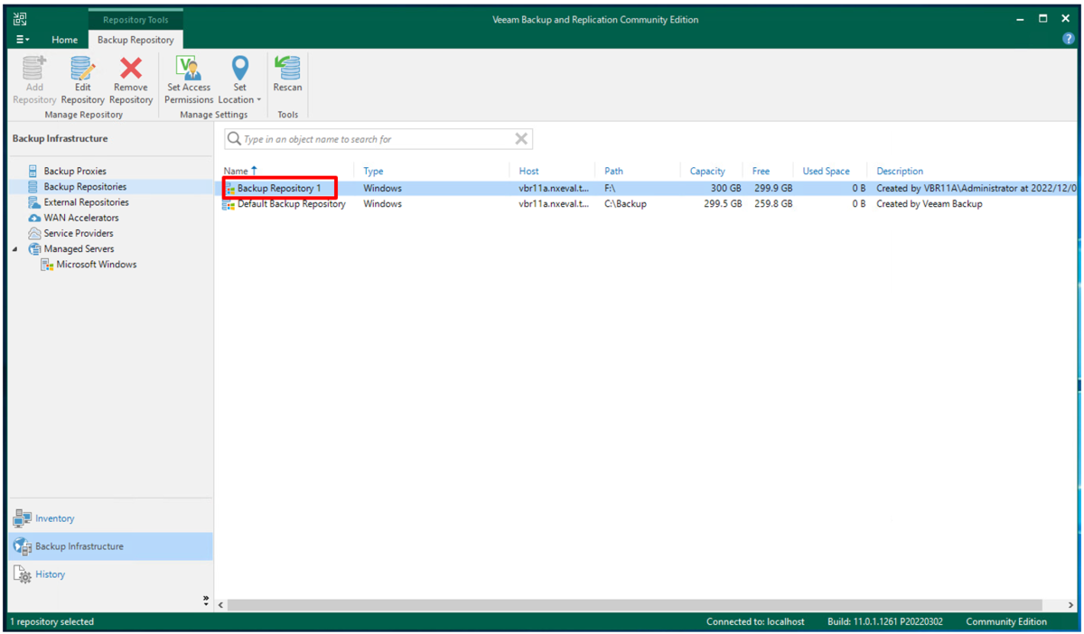Sort by the Used Space column header

click(x=826, y=171)
